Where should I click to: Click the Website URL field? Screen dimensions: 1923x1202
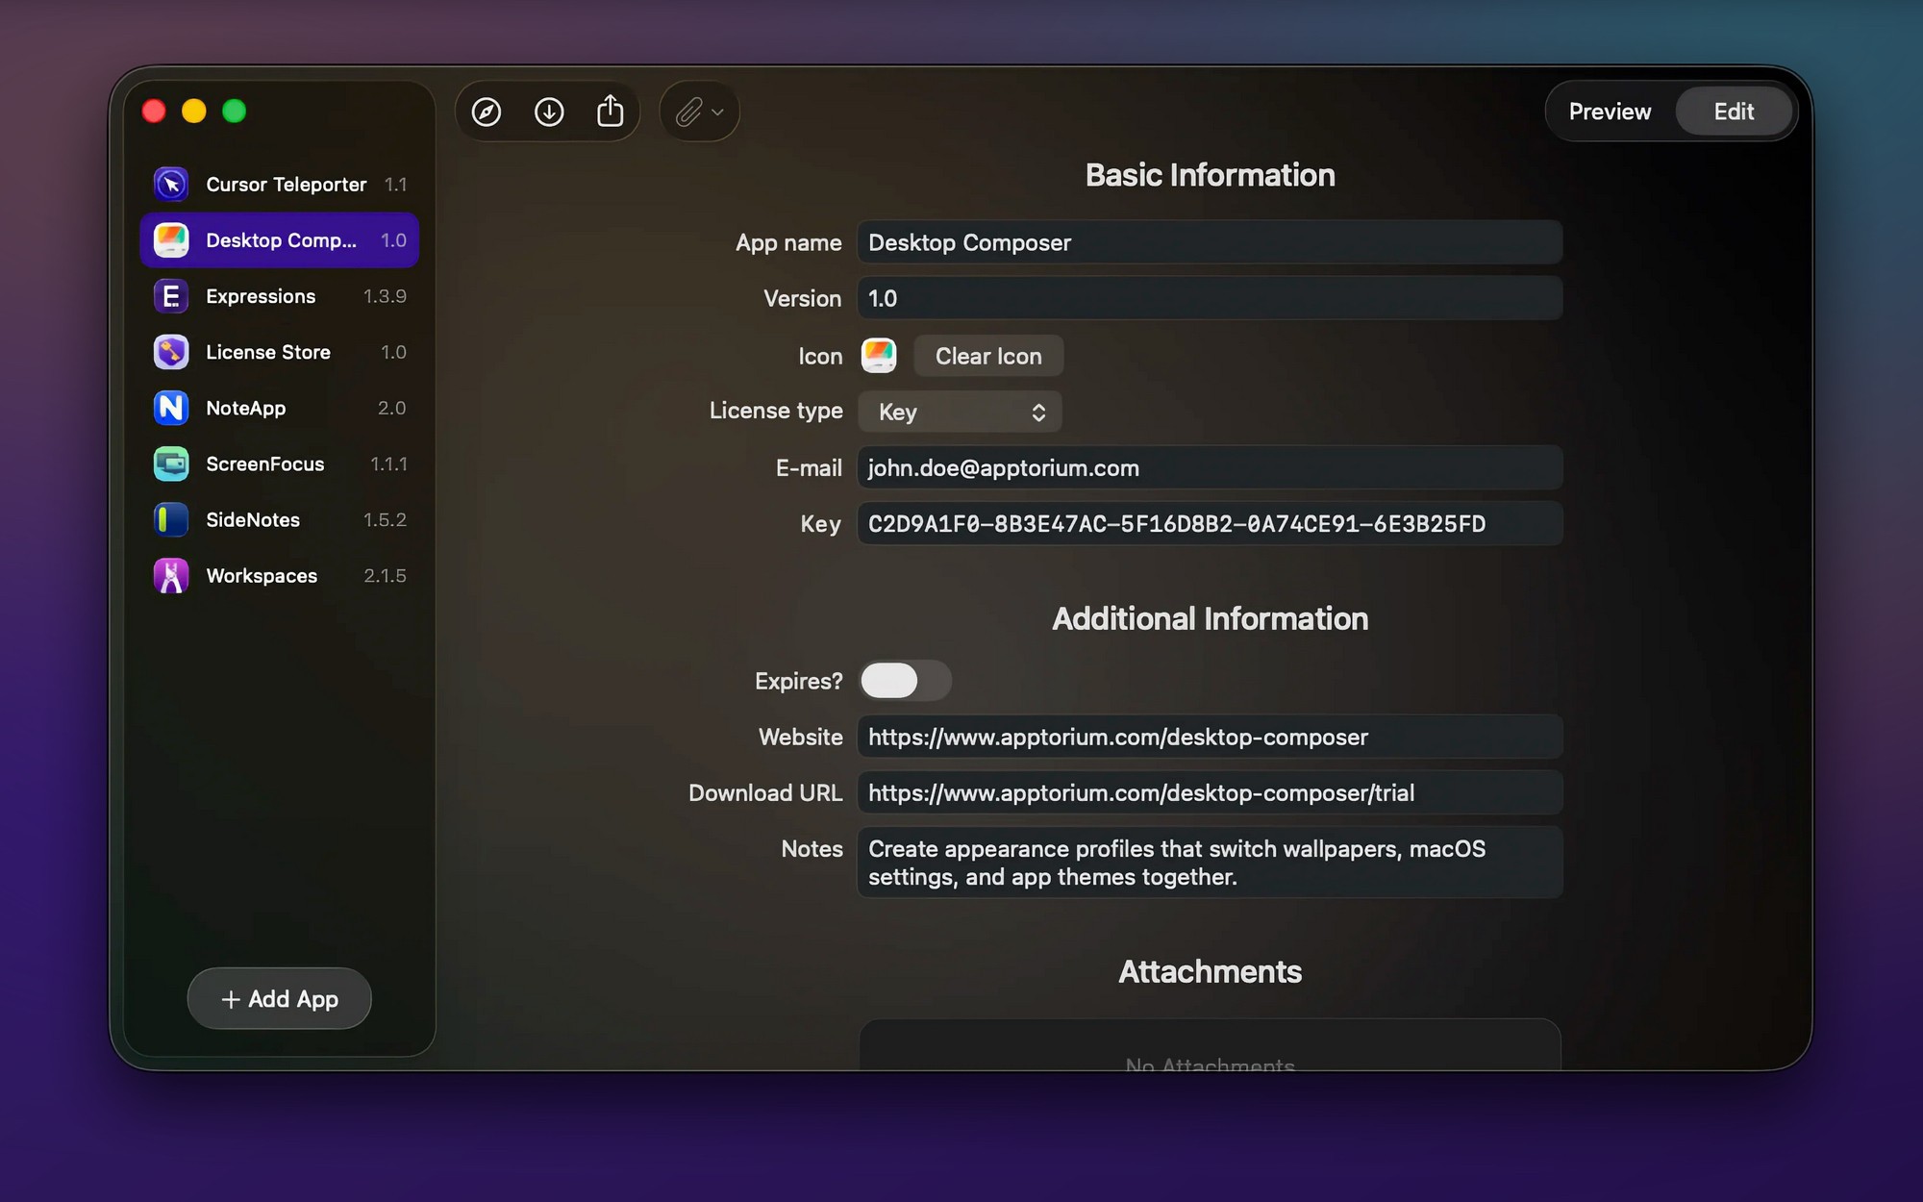pos(1210,737)
